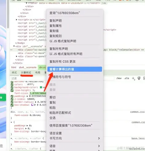Viewport: 145px width, 151px height.
Task: Open the computed styles sidebar paintbrush icon
Action: tap(139, 78)
